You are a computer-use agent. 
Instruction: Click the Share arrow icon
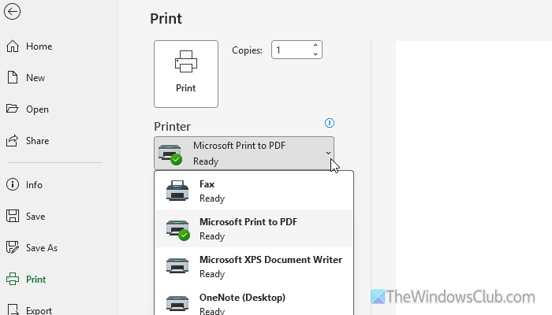[13, 140]
